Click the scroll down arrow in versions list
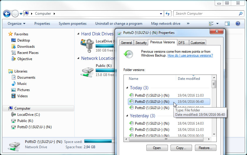The image size is (247, 155). (214, 134)
